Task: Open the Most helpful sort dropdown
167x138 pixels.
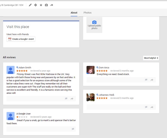Action: [x=151, y=58]
